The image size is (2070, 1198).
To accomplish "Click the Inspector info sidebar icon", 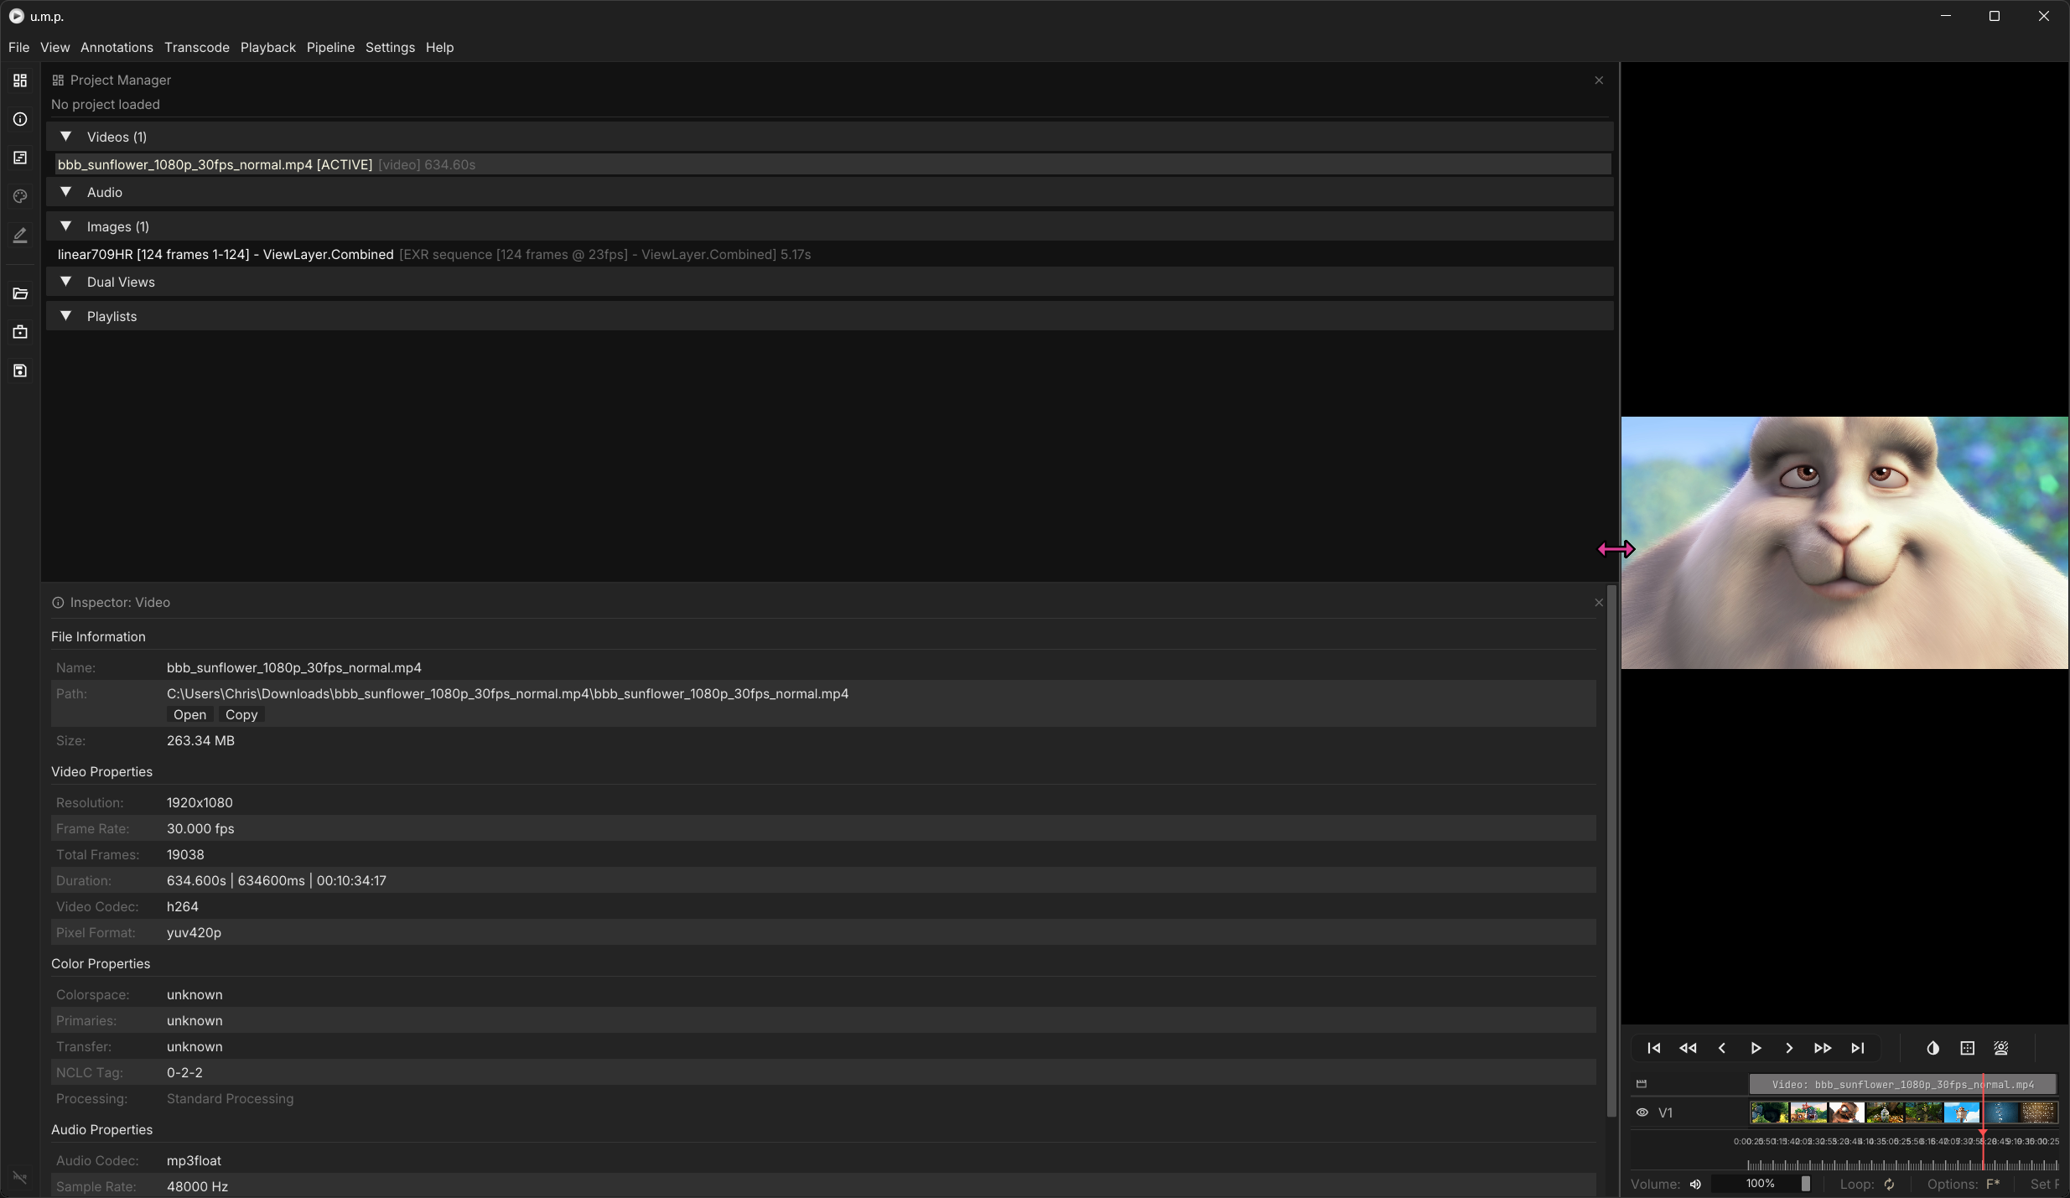I will 20,119.
